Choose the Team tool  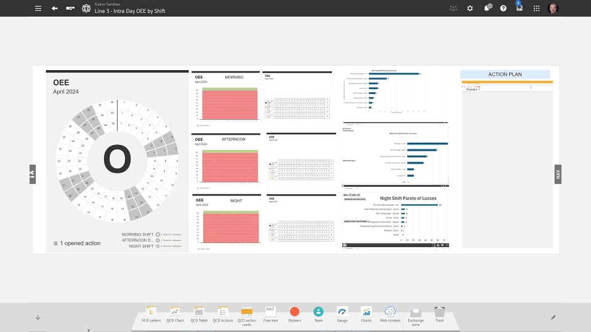point(318,314)
